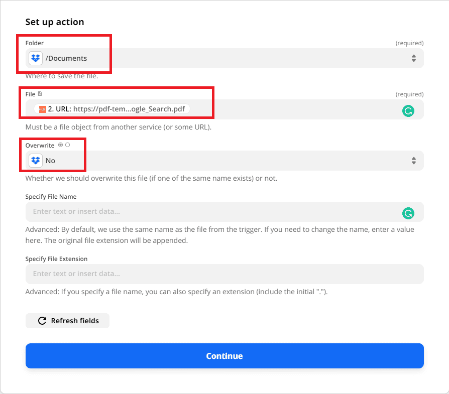Click the blue Continue progress bar button
Image resolution: width=449 pixels, height=394 pixels.
(x=225, y=355)
